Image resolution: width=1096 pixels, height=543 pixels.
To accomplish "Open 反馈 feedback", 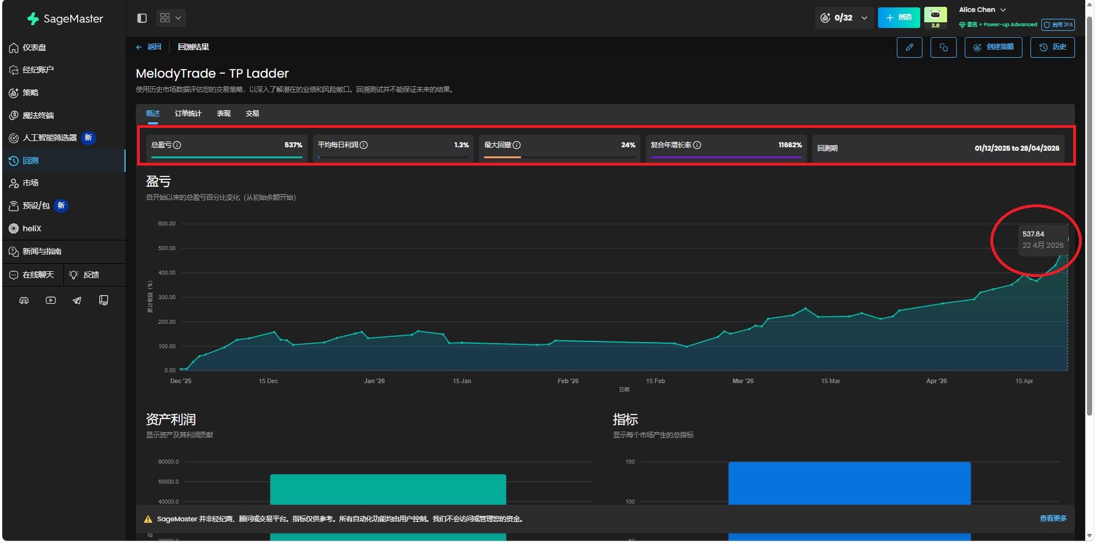I will [x=84, y=275].
